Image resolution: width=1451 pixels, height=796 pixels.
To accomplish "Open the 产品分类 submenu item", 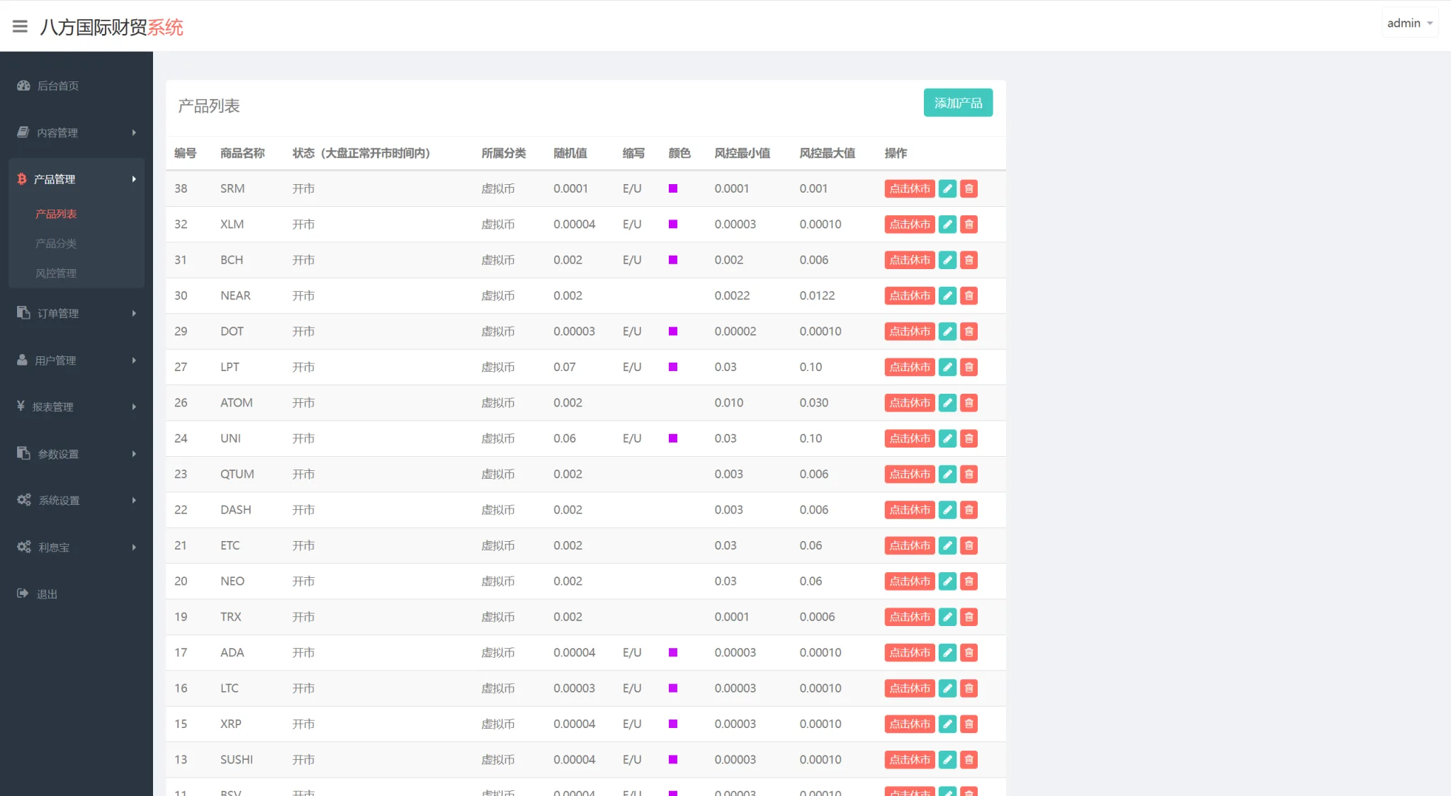I will tap(56, 244).
